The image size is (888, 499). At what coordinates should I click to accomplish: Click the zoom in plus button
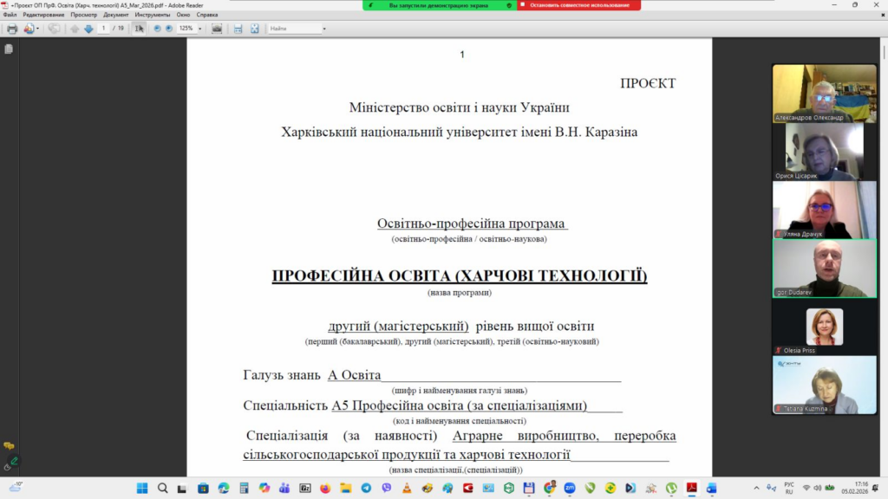168,29
